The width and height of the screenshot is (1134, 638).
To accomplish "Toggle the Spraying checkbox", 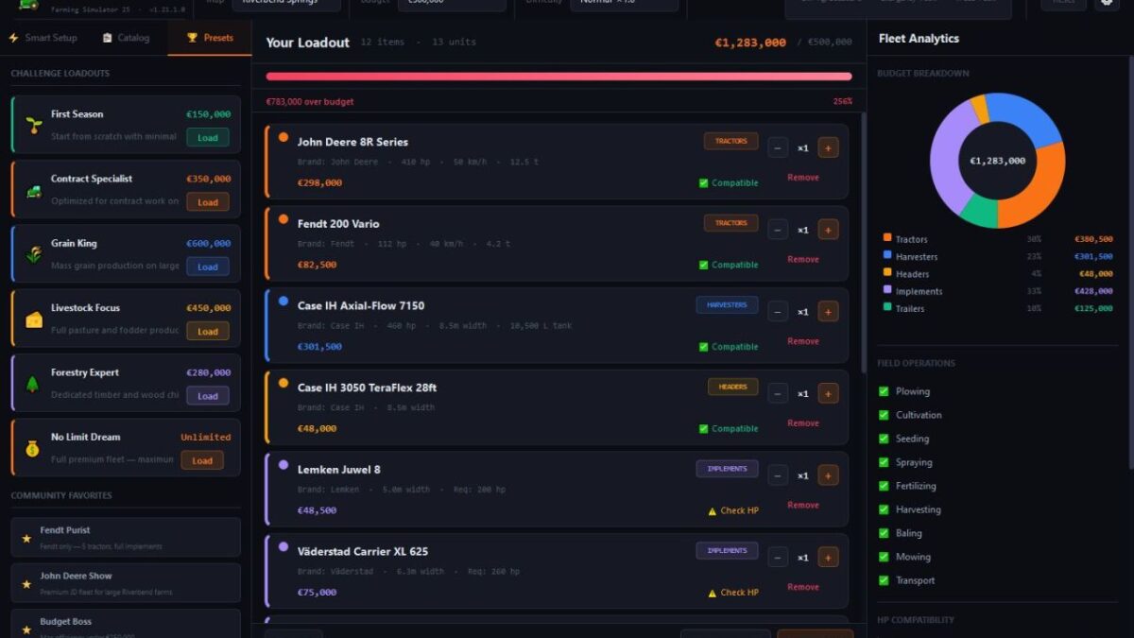I will [x=884, y=462].
